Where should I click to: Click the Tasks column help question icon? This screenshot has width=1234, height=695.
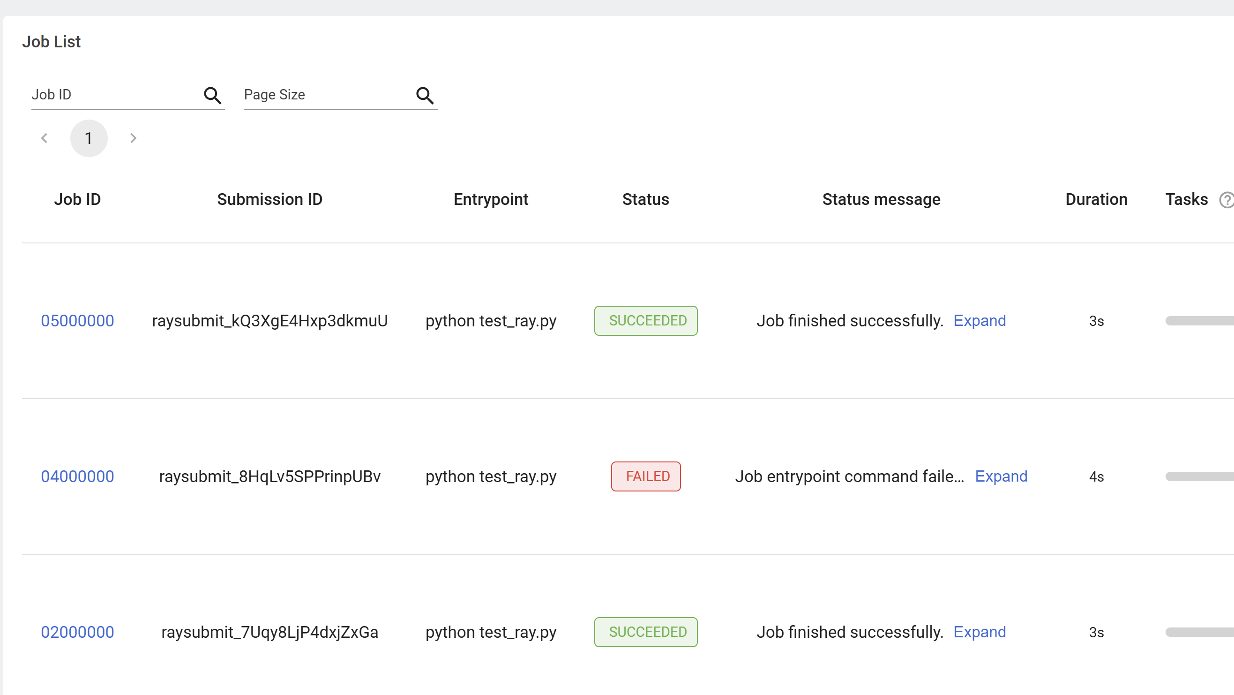[1227, 200]
